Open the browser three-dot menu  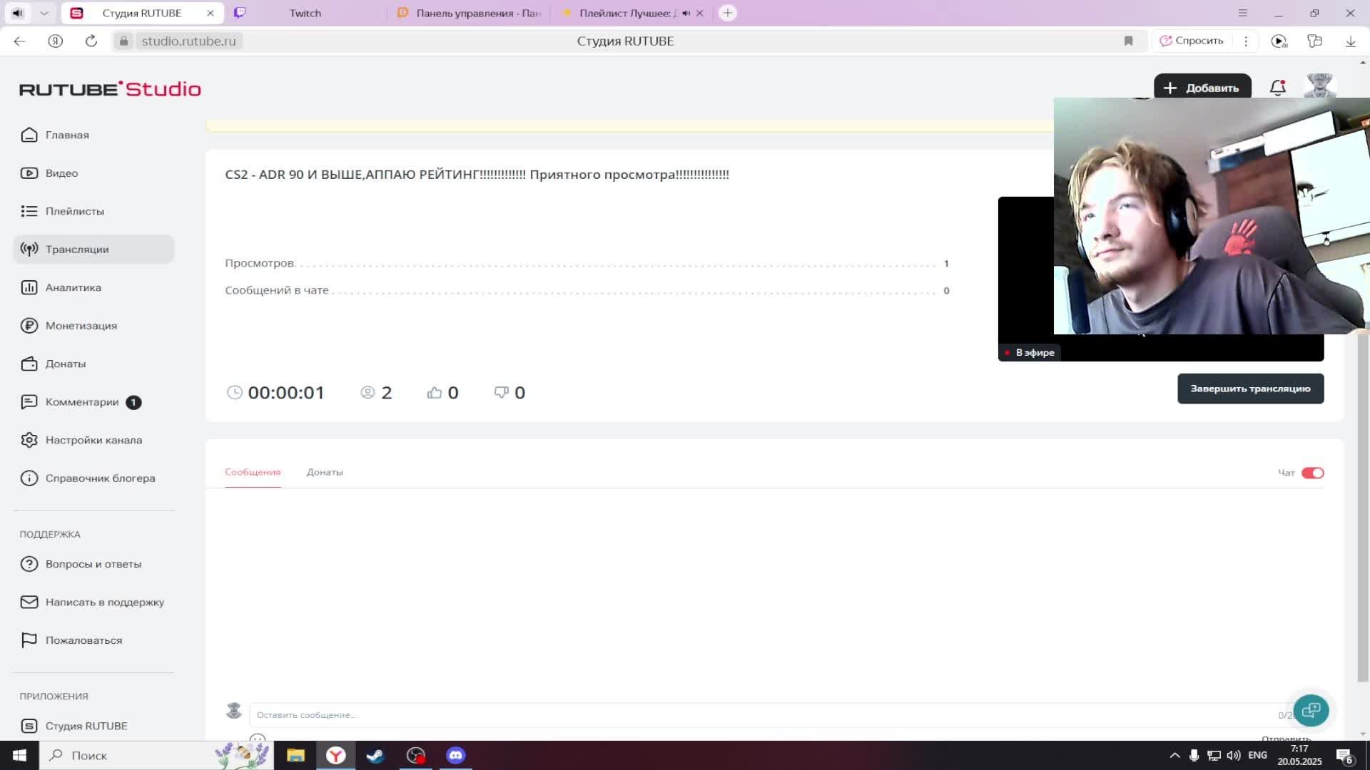[x=1246, y=41]
